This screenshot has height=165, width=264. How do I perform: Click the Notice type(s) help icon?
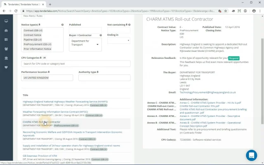point(62,25)
